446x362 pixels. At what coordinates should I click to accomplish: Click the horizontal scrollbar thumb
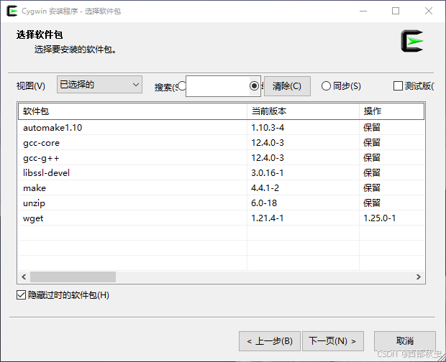[x=73, y=277]
